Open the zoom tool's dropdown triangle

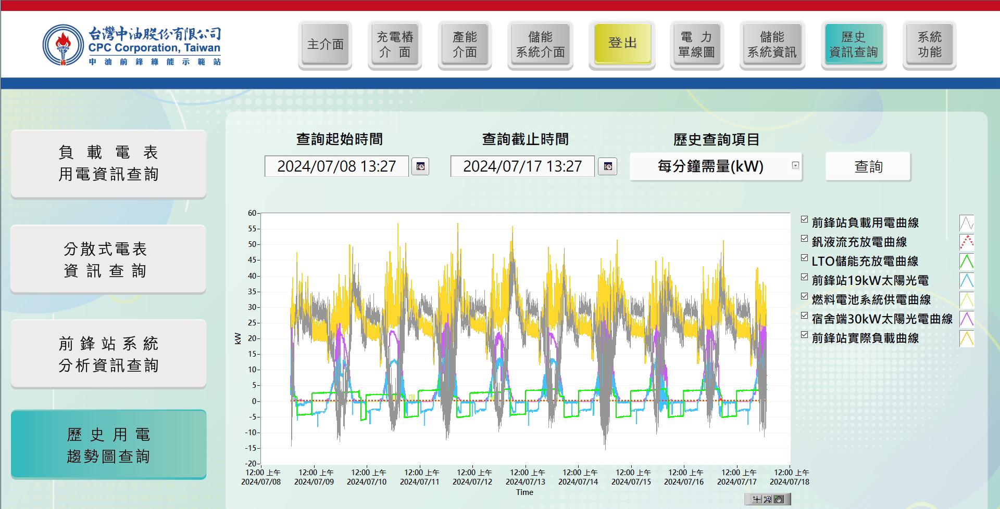[770, 501]
